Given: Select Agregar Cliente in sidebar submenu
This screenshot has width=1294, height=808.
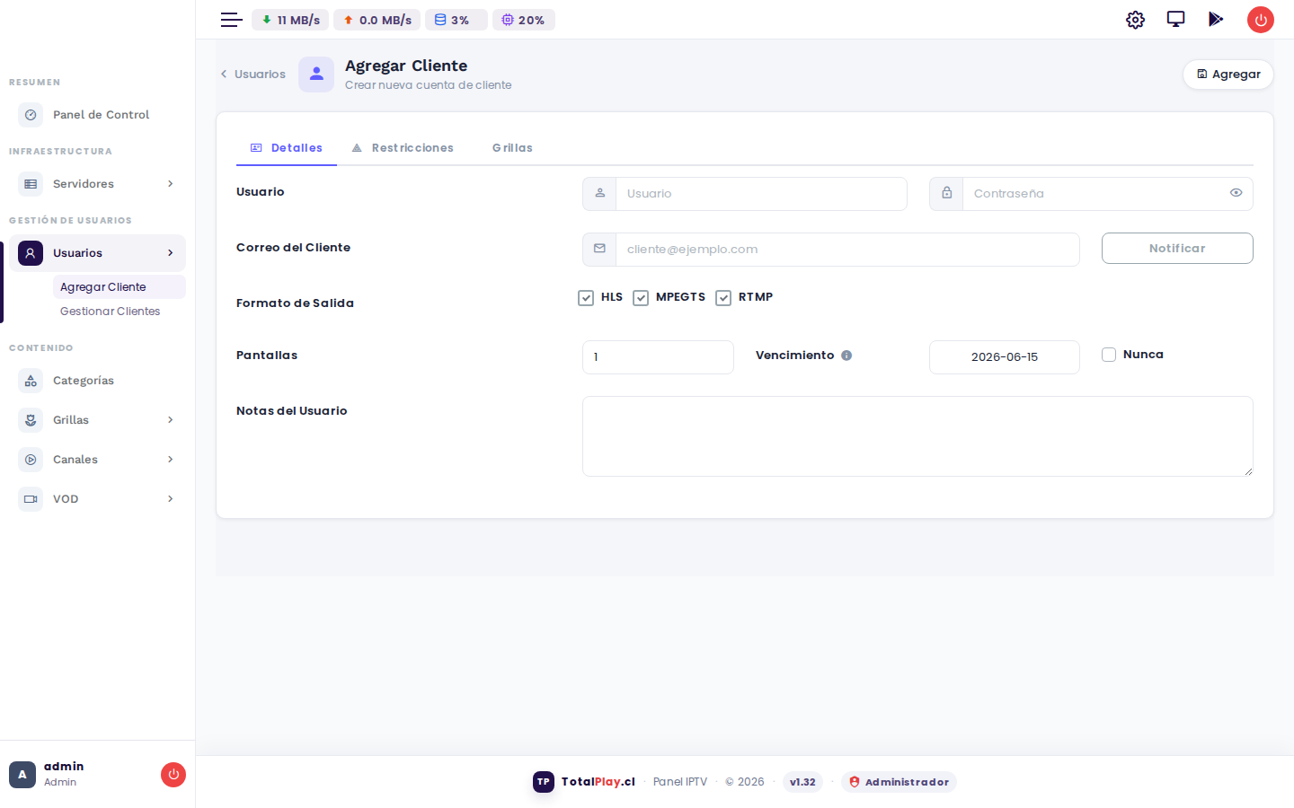Looking at the screenshot, I should click(x=119, y=287).
